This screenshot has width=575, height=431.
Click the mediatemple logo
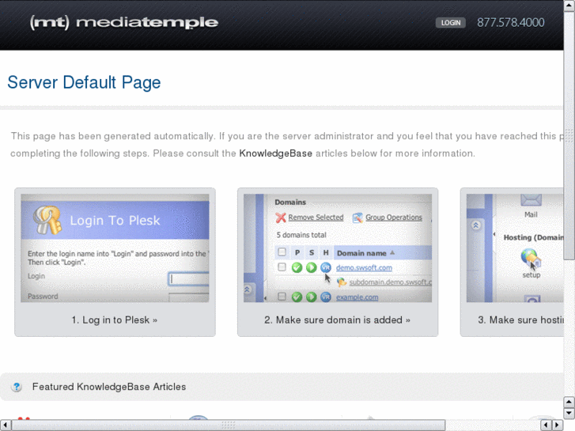[124, 23]
